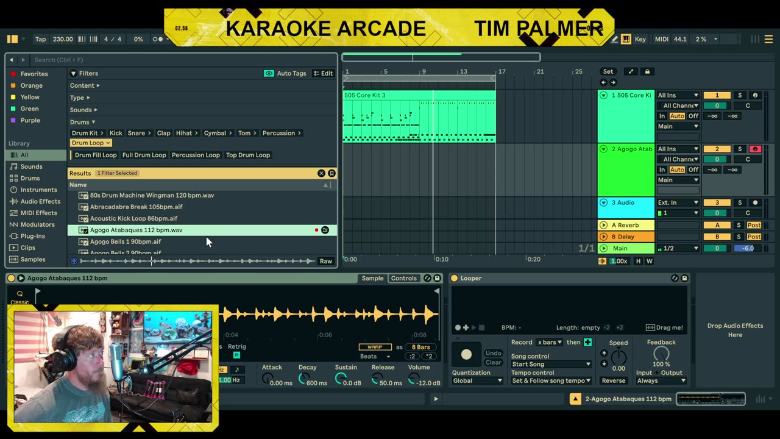
Task: Click the Set locator button
Action: tap(608, 72)
